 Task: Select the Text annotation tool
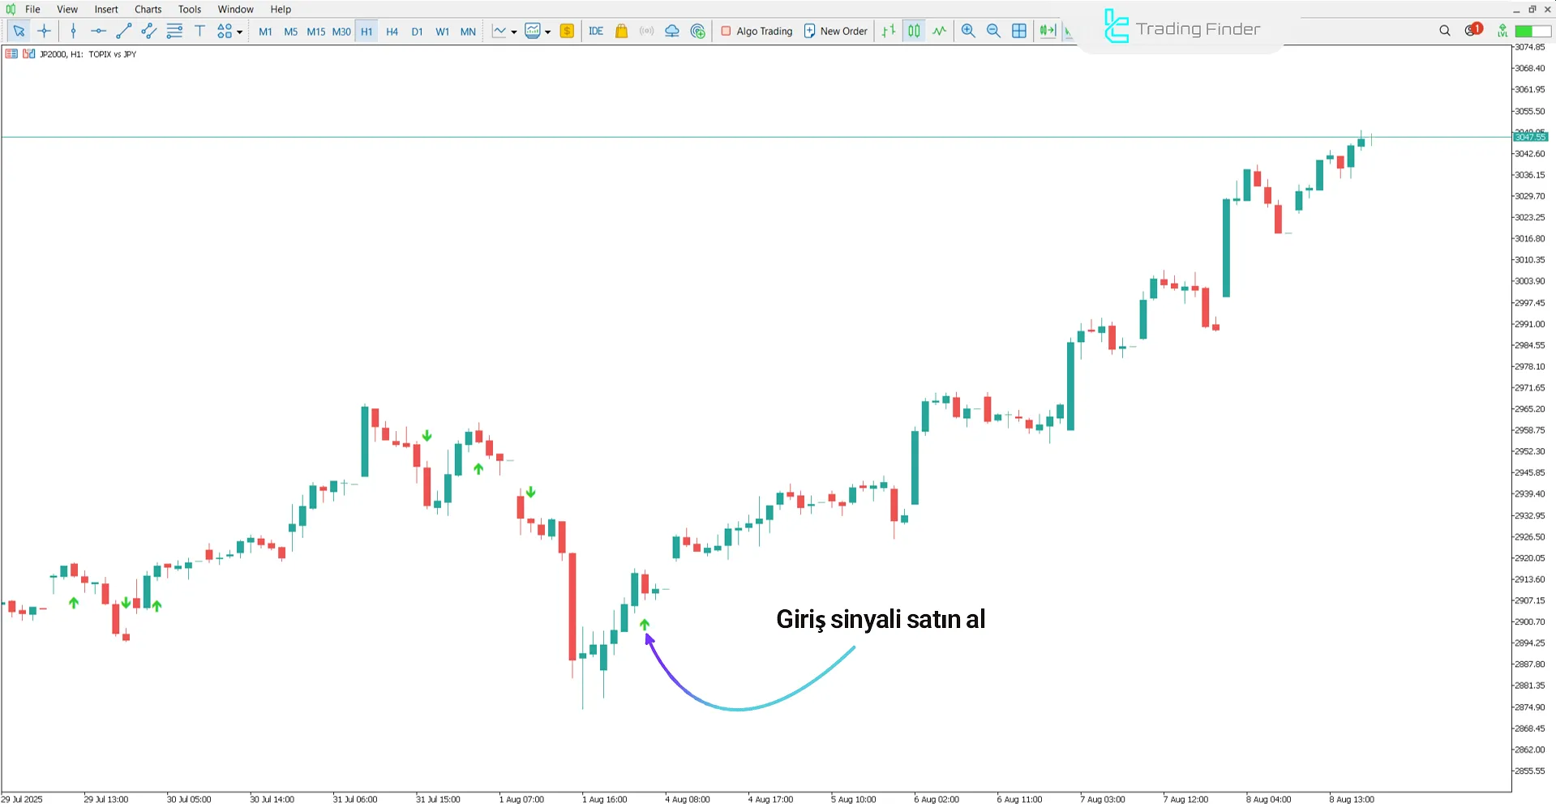point(199,31)
